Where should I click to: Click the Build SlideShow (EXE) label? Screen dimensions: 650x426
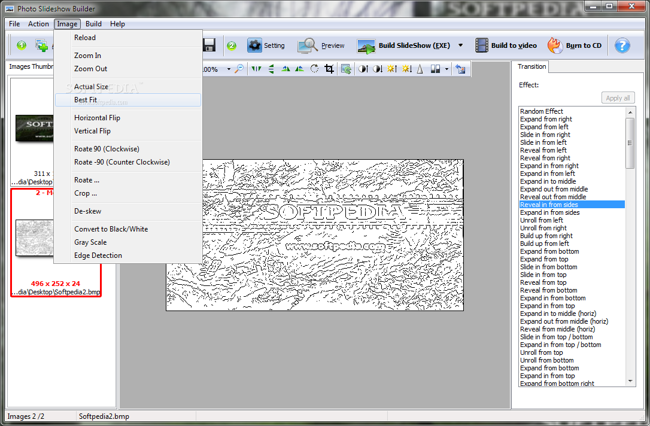tap(414, 45)
